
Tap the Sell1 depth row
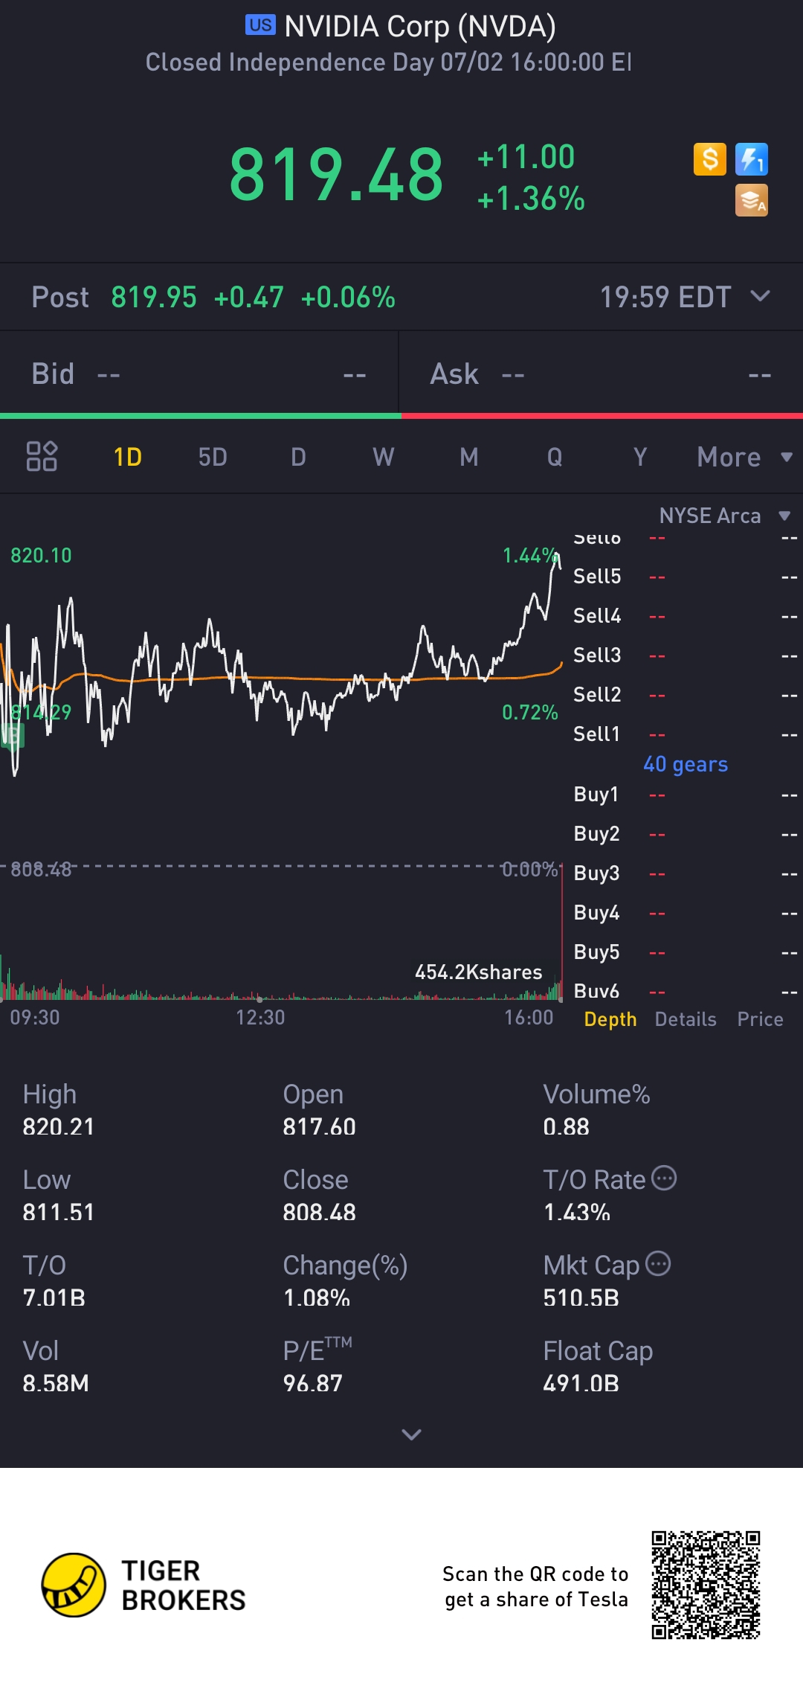coord(685,734)
